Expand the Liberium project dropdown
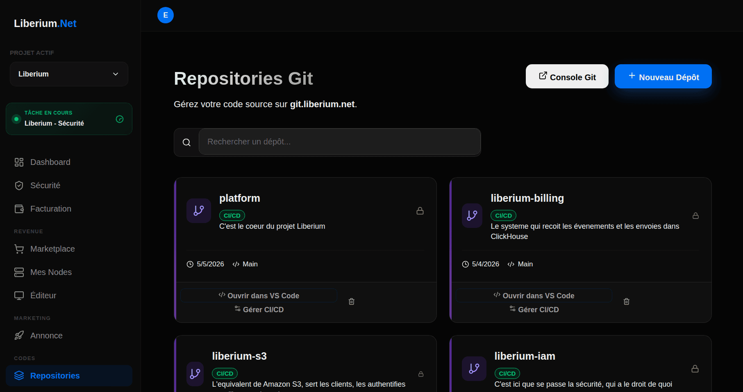This screenshot has height=392, width=743. [x=69, y=74]
